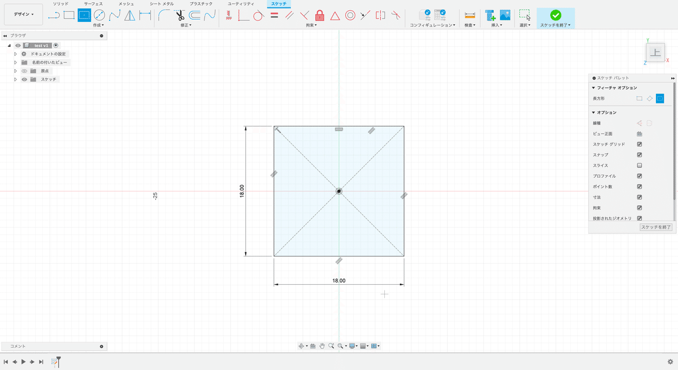Open the シート メタル tab

(x=161, y=4)
